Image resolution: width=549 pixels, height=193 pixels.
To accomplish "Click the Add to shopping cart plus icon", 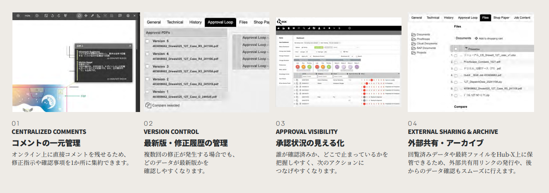I will tap(476, 38).
